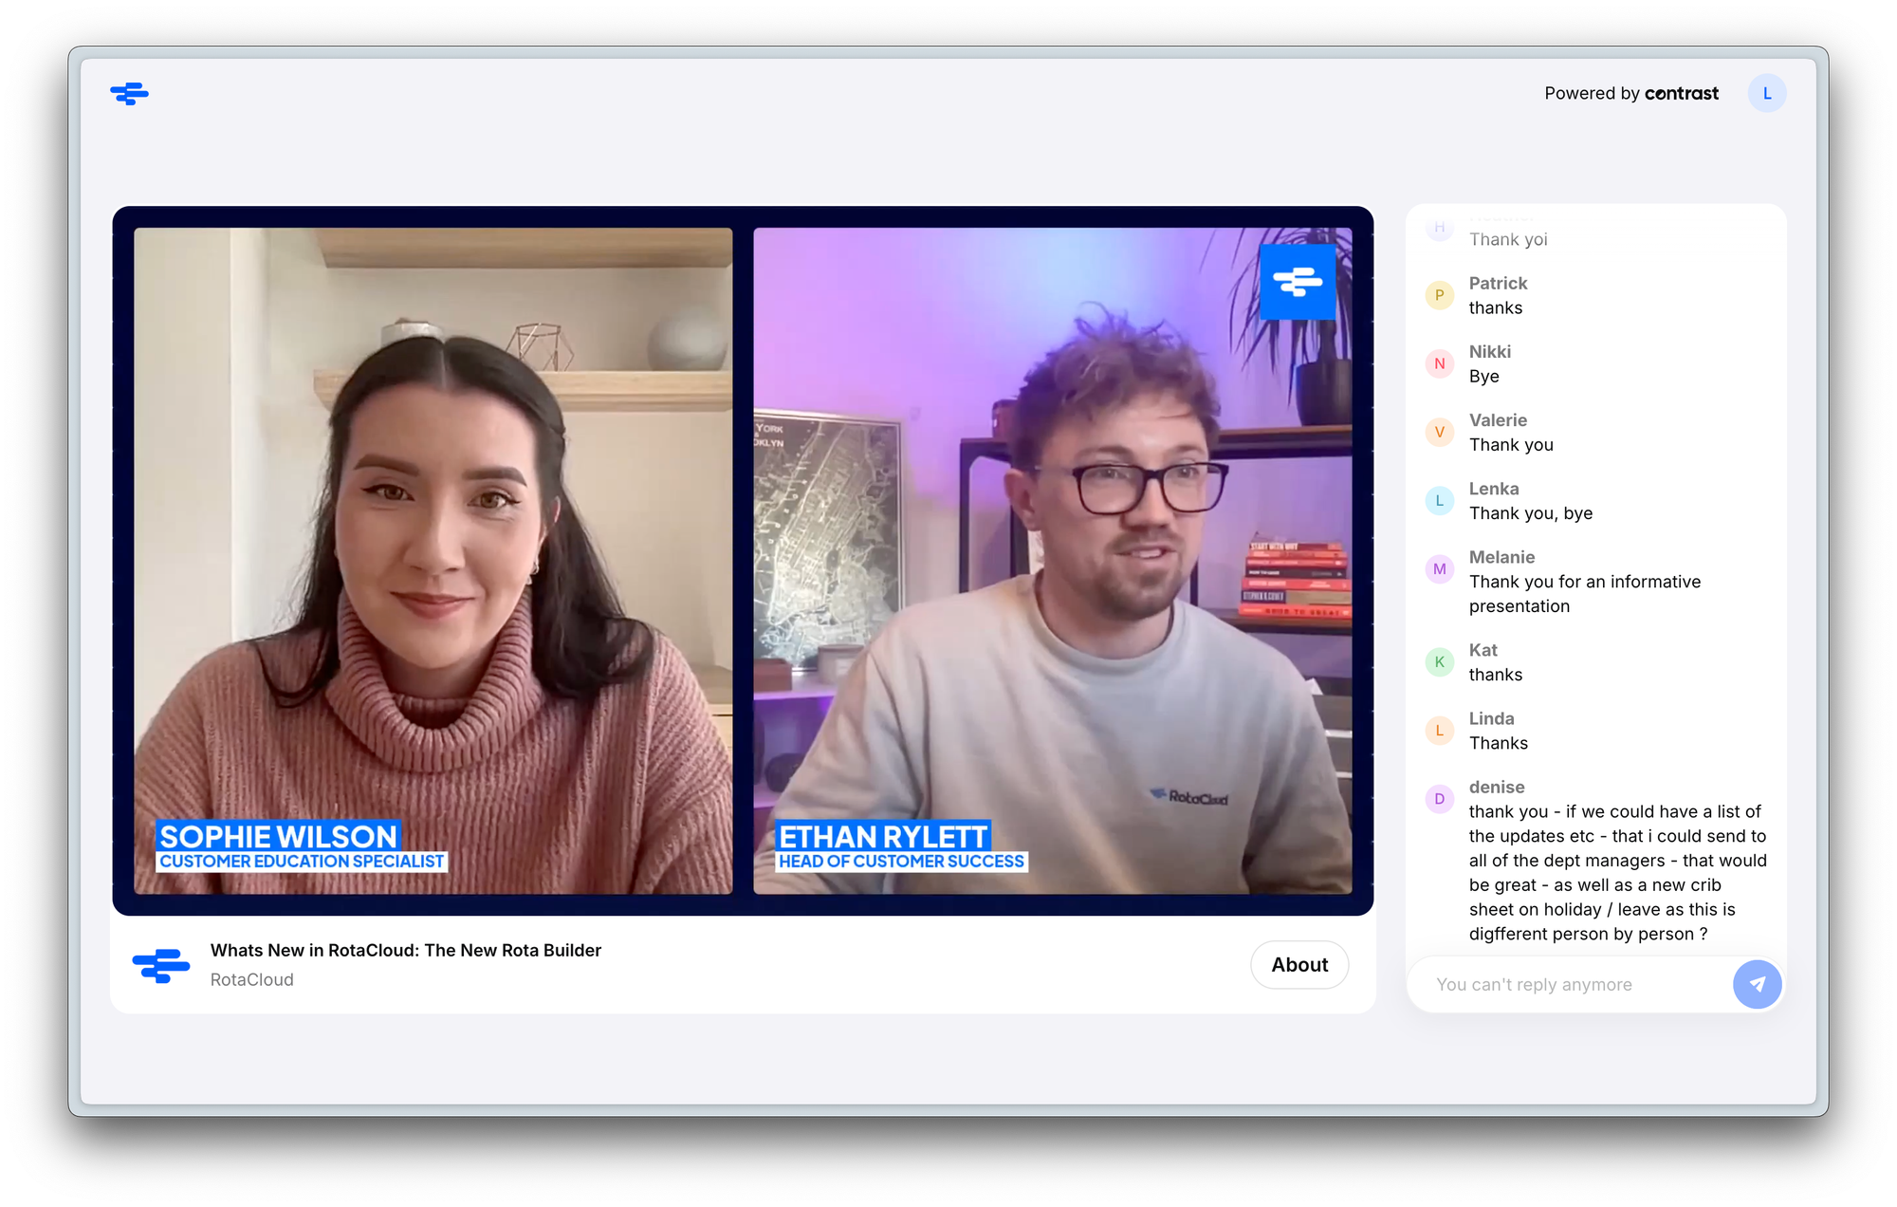Image resolution: width=1897 pixels, height=1207 pixels.
Task: Open your profile via the L avatar top right
Action: click(1766, 92)
